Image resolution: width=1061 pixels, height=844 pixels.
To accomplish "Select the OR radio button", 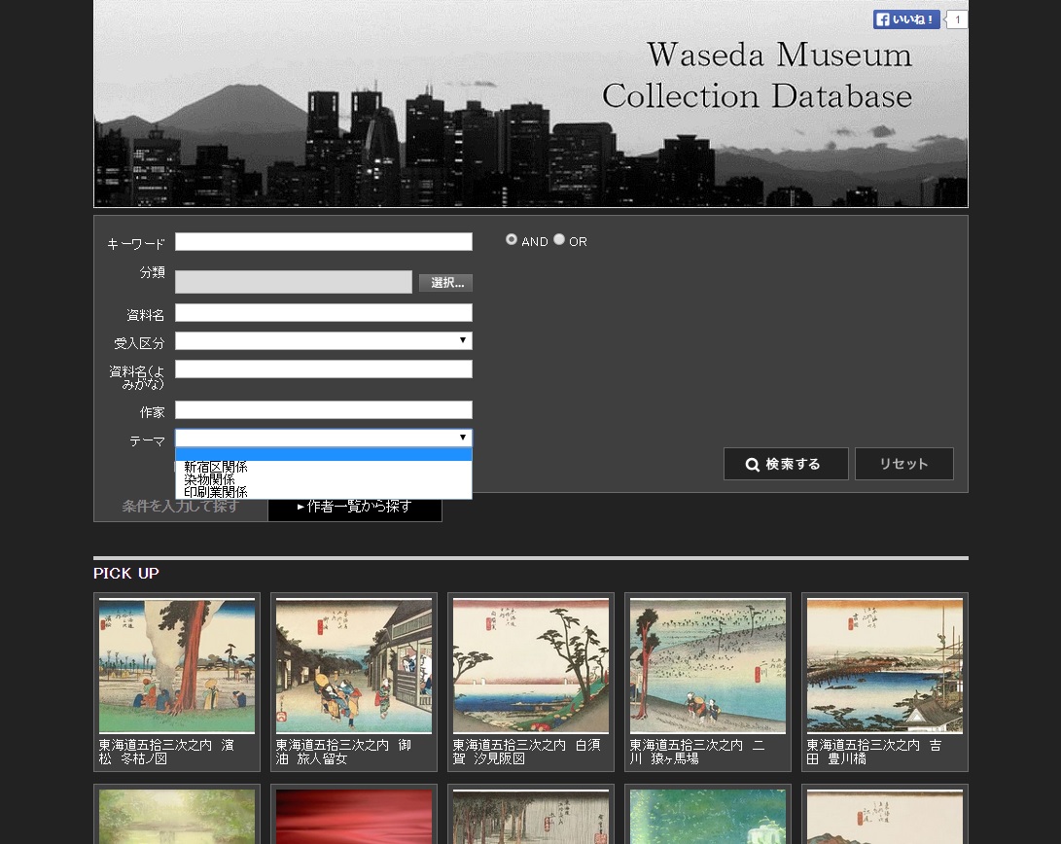I will point(559,239).
